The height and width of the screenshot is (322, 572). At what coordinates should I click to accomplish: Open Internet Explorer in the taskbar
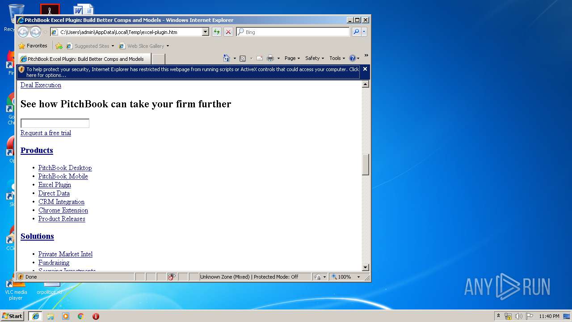(35, 316)
